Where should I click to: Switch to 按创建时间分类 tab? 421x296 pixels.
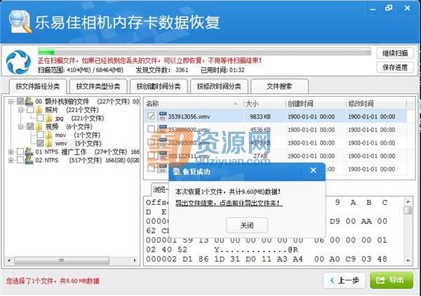click(x=159, y=86)
